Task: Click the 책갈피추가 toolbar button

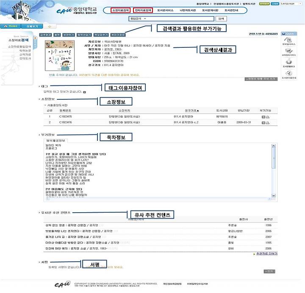Action: 101,35
